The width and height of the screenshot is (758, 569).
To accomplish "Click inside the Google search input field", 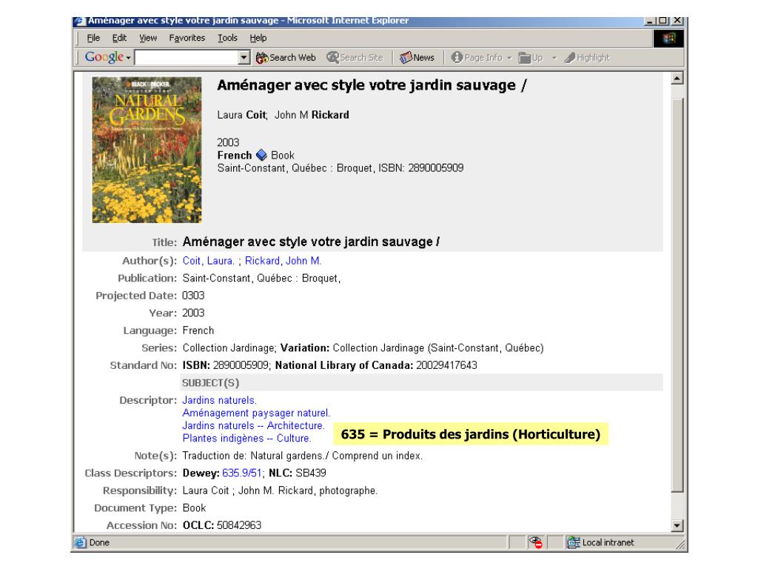I will point(187,58).
